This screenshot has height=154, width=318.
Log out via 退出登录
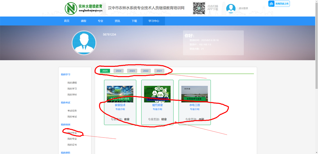243,8
